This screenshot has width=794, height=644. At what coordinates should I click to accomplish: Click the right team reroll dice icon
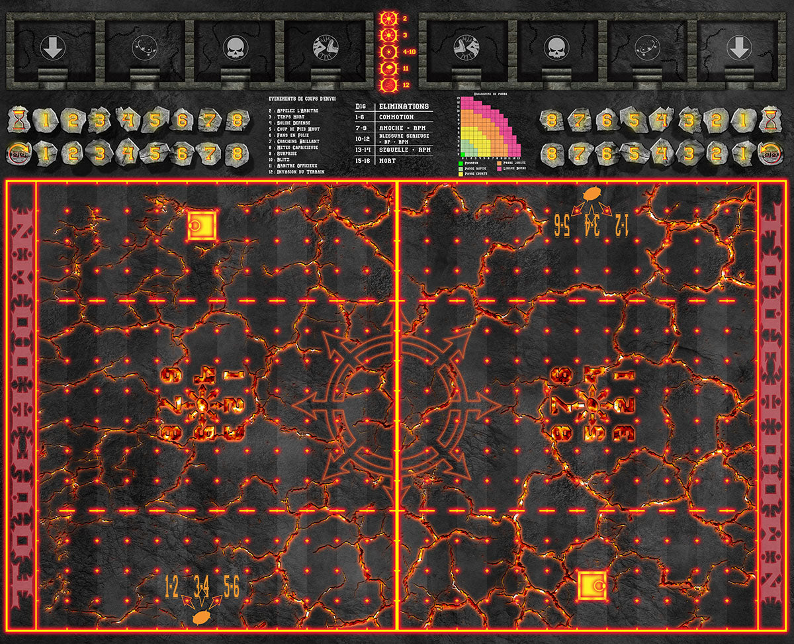click(x=770, y=154)
